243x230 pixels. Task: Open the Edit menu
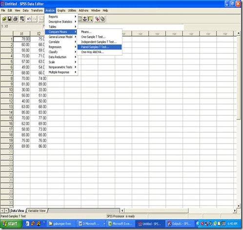pyautogui.click(x=10, y=11)
